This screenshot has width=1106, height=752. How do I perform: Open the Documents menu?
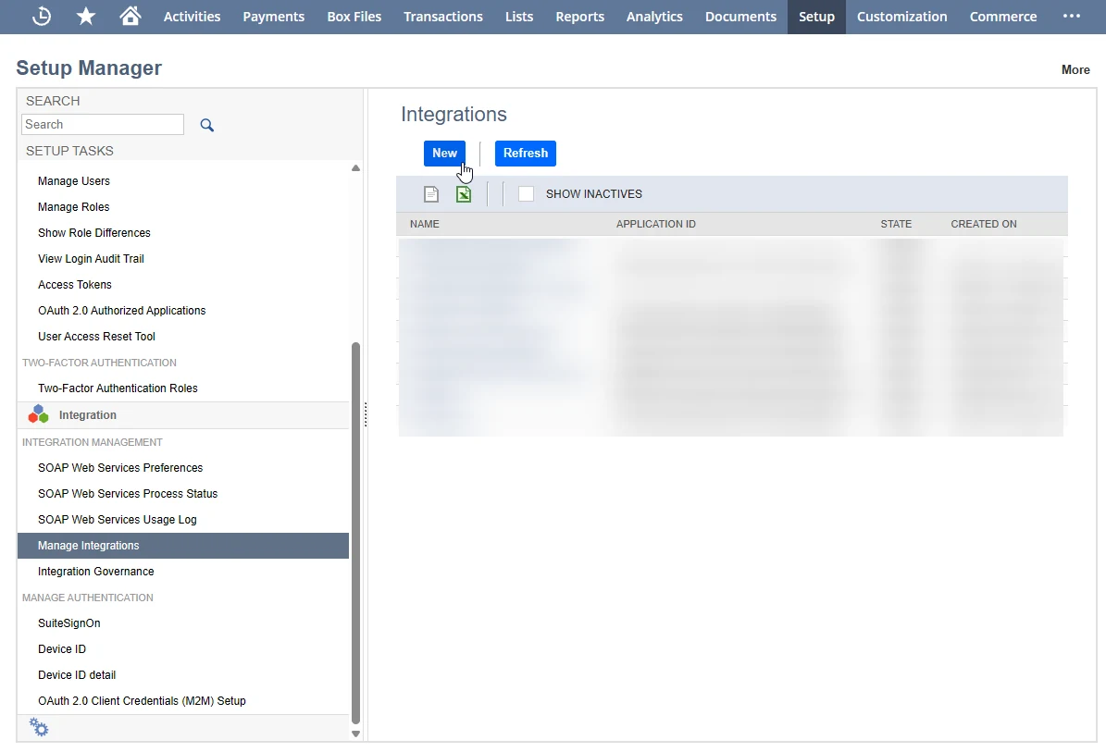[x=740, y=17]
